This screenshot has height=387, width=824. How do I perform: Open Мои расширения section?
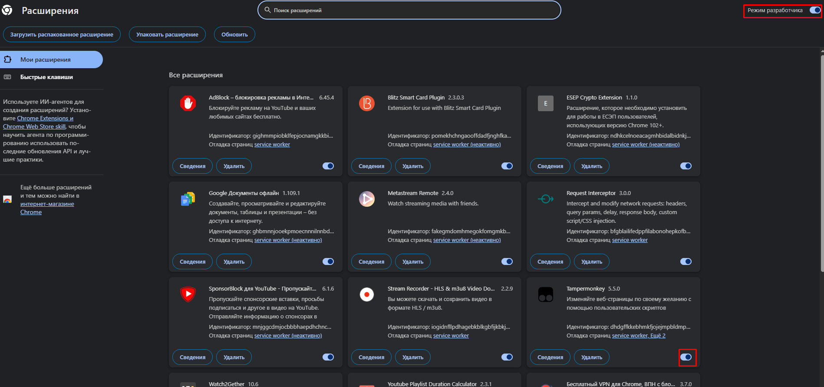pos(51,60)
